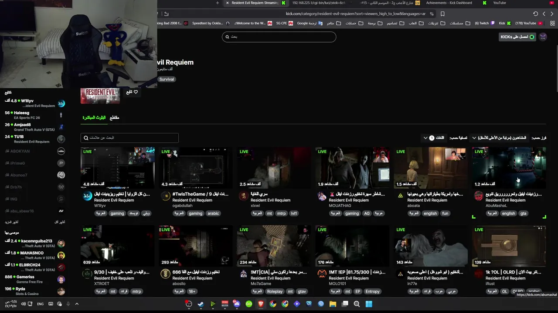The width and height of the screenshot is (558, 313).
Task: Open AbuMashaL streamer avatar beside stream title
Action: (x=479, y=196)
